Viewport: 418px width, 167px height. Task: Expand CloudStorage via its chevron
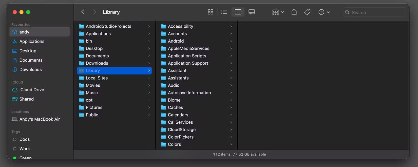coord(231,129)
